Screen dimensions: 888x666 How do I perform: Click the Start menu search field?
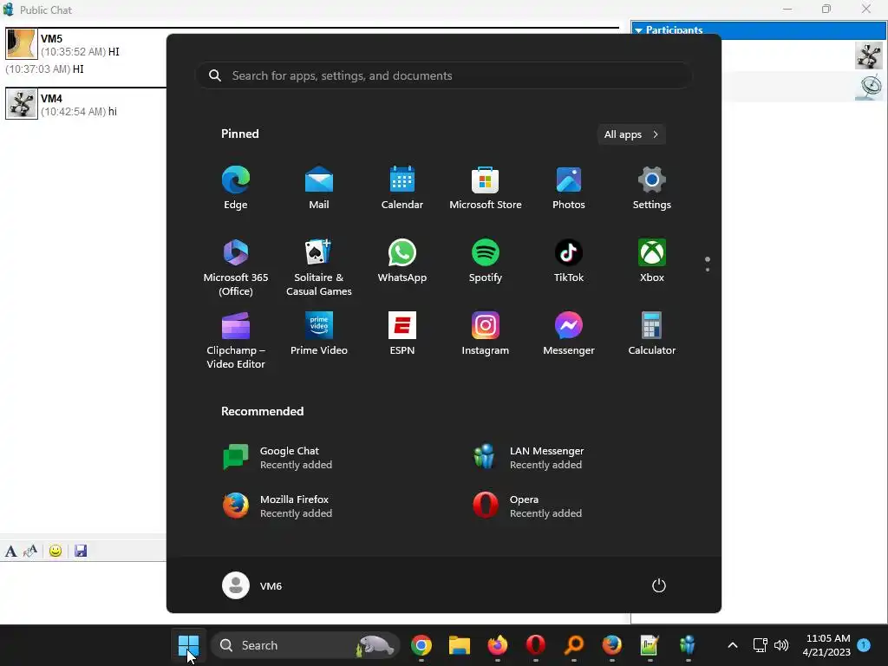[444, 75]
